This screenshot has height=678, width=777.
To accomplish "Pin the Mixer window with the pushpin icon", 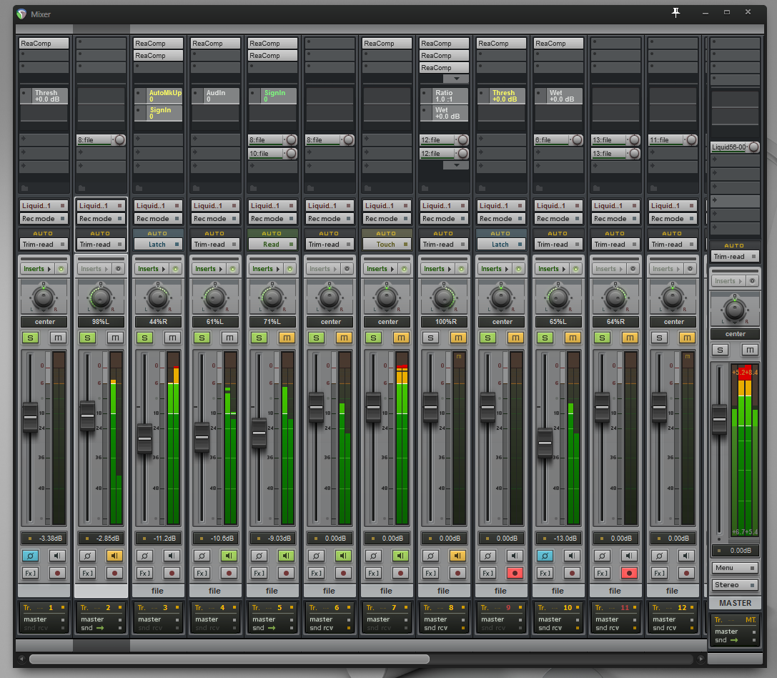I will (x=676, y=13).
